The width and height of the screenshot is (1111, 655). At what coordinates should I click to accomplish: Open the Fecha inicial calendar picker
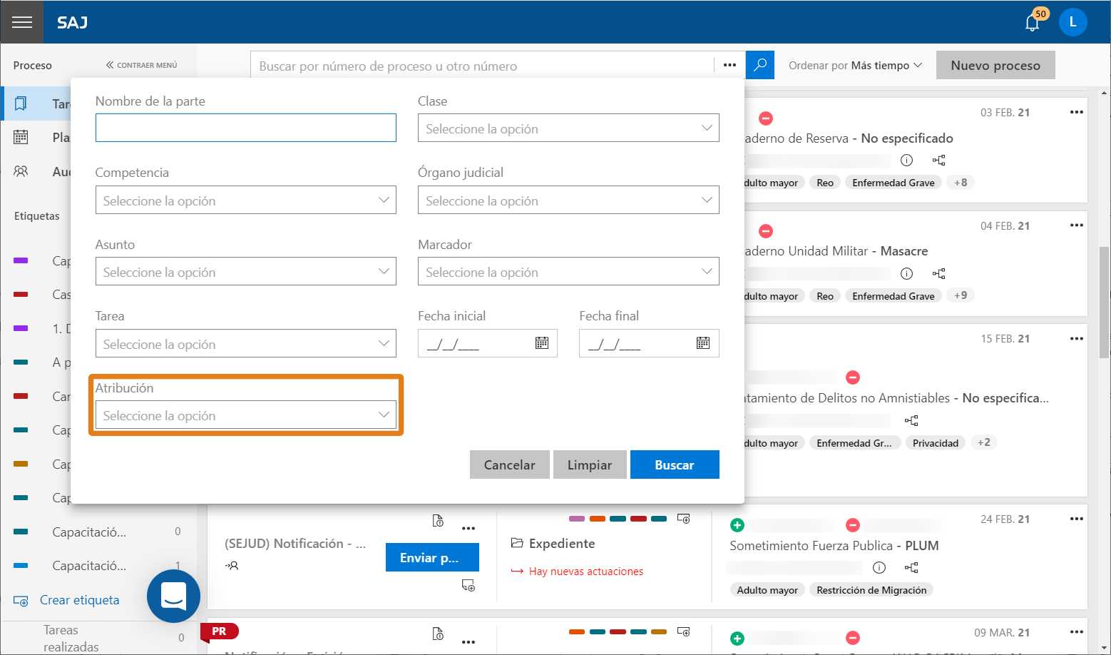pyautogui.click(x=542, y=343)
